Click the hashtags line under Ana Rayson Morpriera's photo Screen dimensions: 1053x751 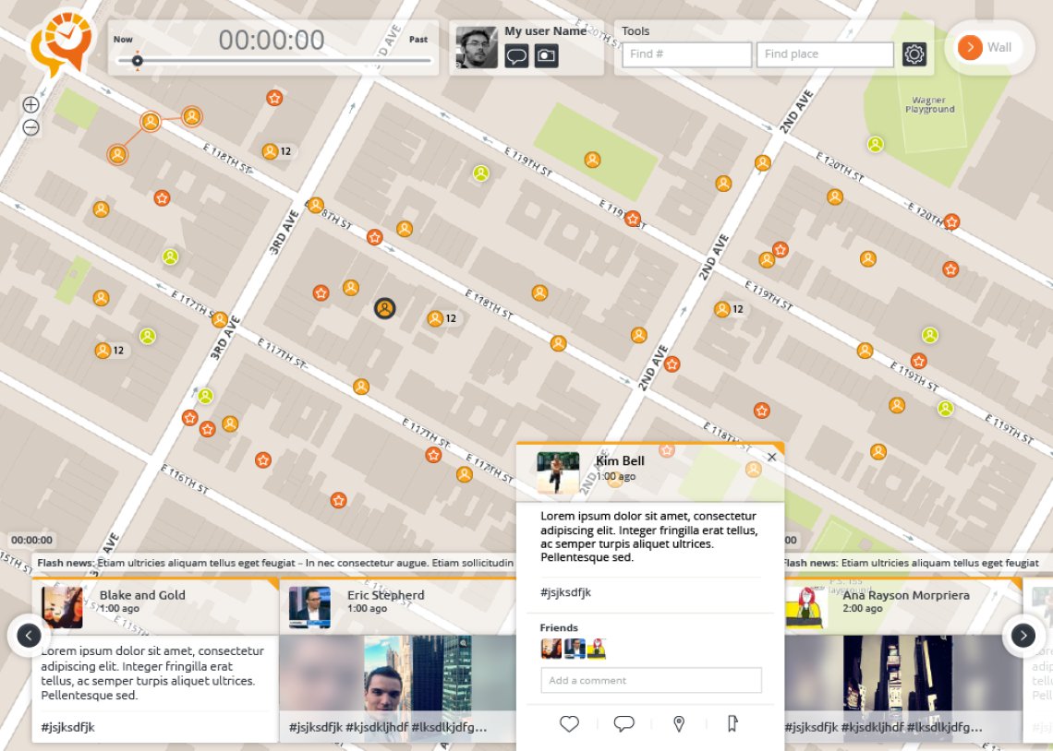(884, 727)
